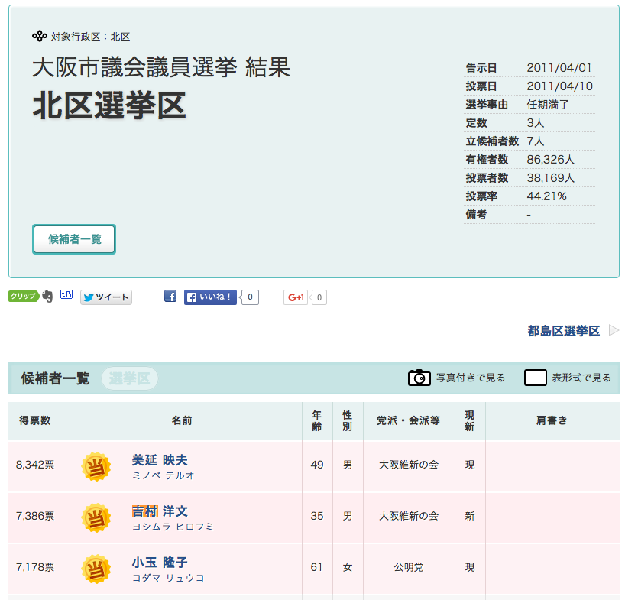
Task: Select the 選挙区 tab label
Action: tap(130, 378)
